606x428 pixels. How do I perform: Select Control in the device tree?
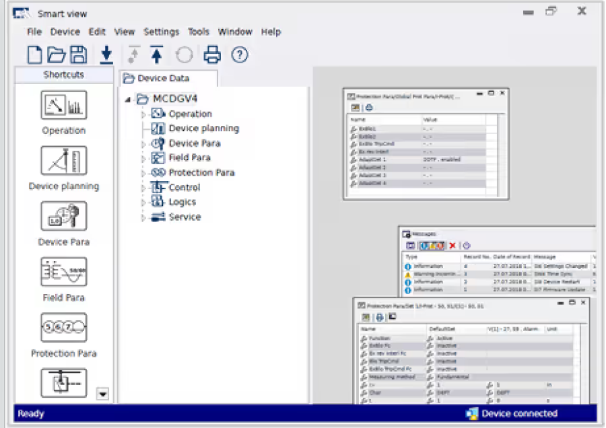tap(184, 188)
